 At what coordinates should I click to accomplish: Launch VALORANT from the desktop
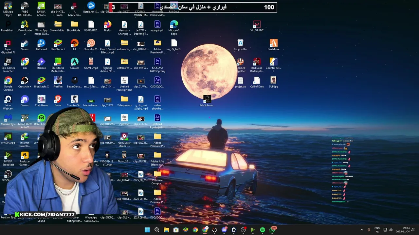click(x=257, y=26)
